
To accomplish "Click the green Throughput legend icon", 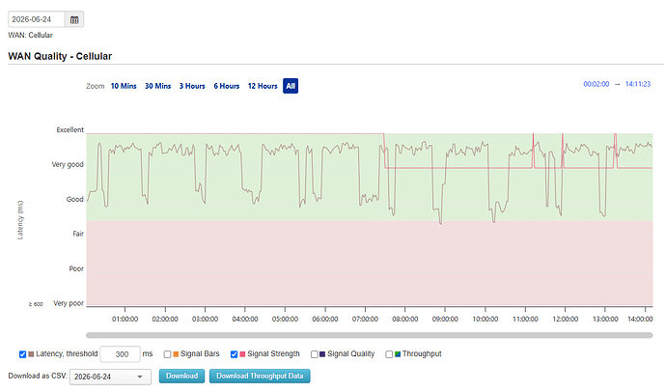I will coord(398,354).
